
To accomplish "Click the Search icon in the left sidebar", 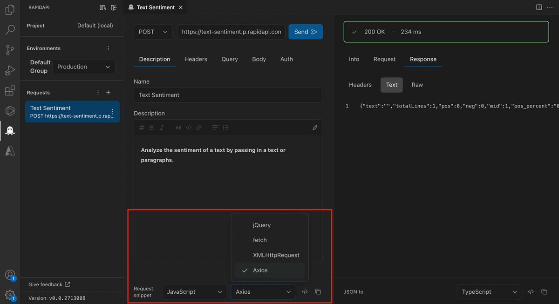I will (10, 28).
